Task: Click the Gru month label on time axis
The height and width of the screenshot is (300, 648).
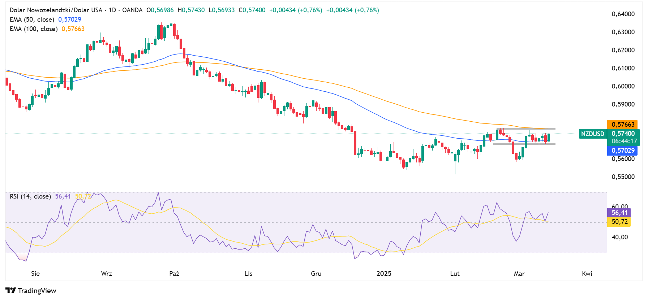Action: coord(316,274)
